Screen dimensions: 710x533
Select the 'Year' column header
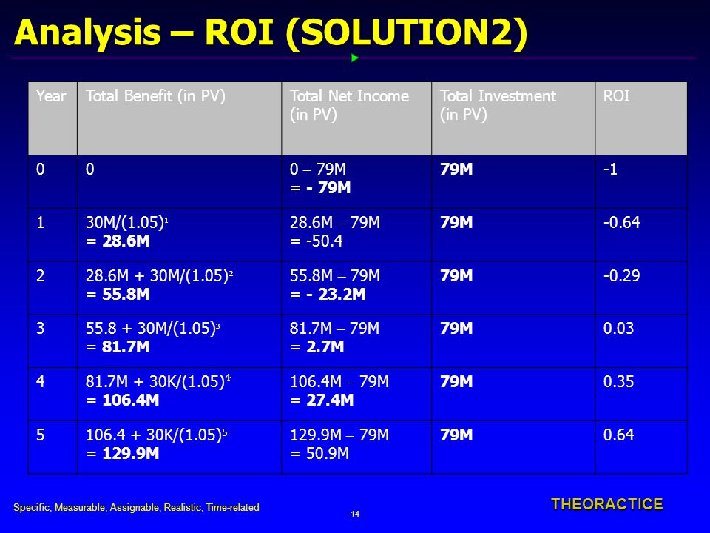tap(53, 118)
